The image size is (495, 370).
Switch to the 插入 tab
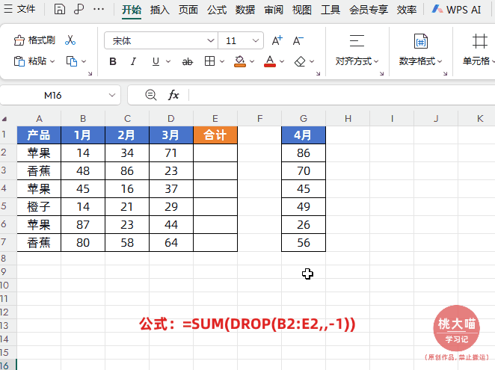click(160, 10)
